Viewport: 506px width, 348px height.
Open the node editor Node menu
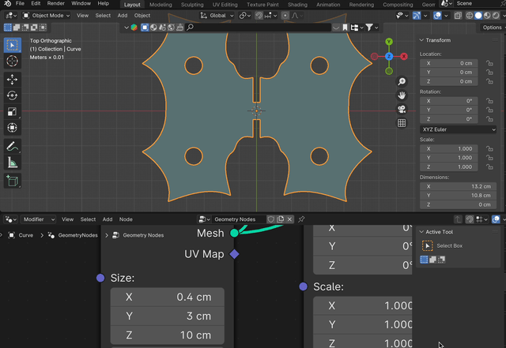(x=126, y=219)
